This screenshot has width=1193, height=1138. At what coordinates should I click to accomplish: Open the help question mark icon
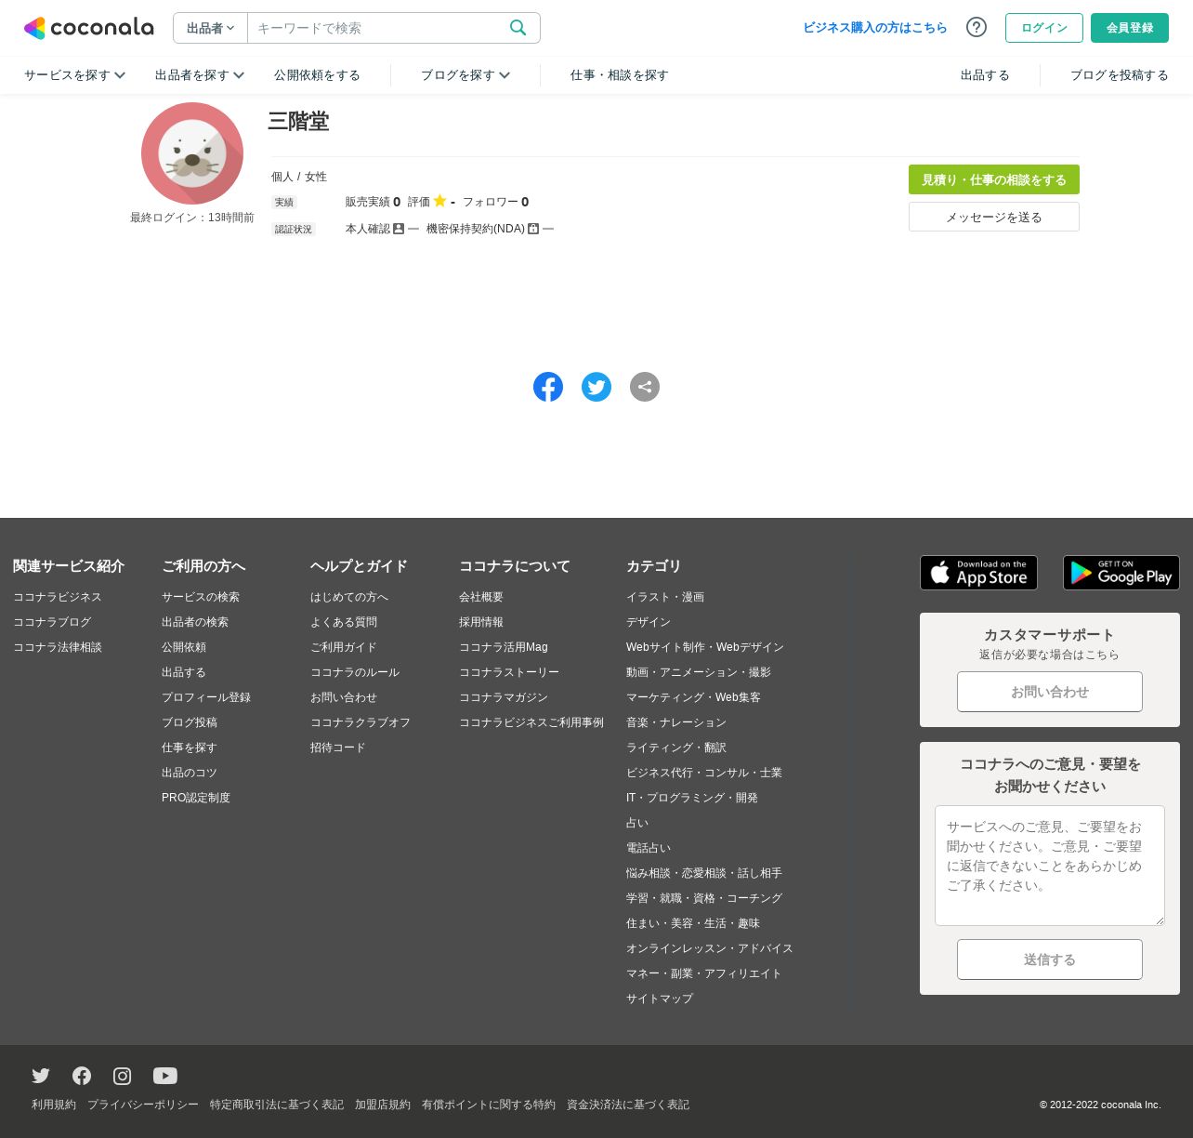(977, 27)
